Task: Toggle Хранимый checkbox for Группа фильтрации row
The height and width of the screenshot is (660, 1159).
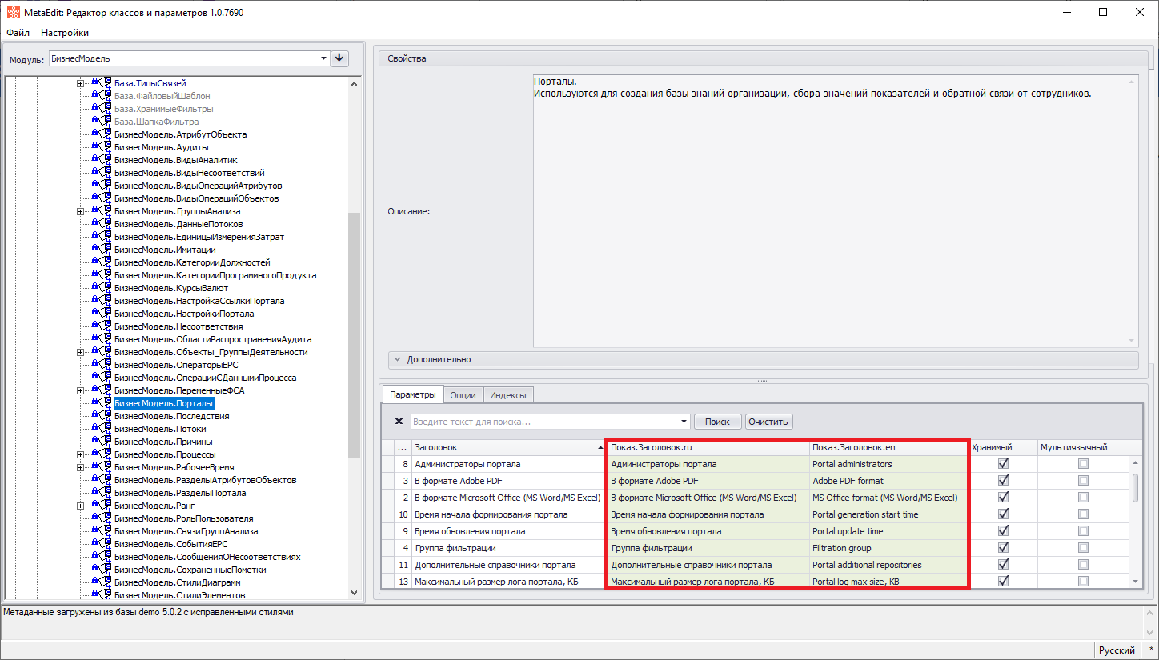Action: [x=1003, y=548]
